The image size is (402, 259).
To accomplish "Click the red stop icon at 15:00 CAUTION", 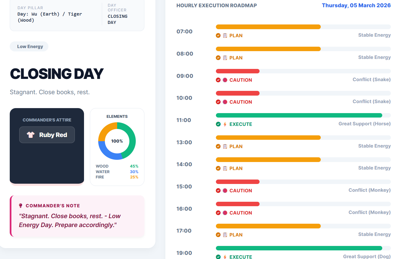I will tap(225, 191).
